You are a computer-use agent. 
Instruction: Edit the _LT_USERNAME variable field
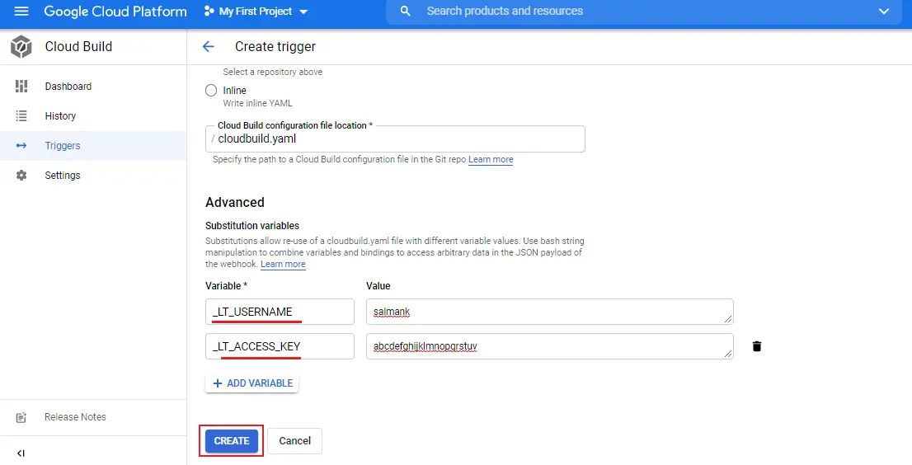click(x=280, y=312)
